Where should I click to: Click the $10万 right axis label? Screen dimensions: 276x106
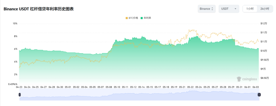pyautogui.click(x=264, y=51)
